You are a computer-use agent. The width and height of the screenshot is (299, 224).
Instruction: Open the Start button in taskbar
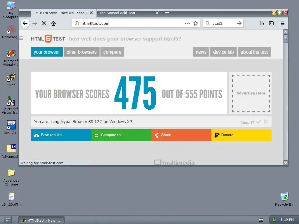point(8,220)
